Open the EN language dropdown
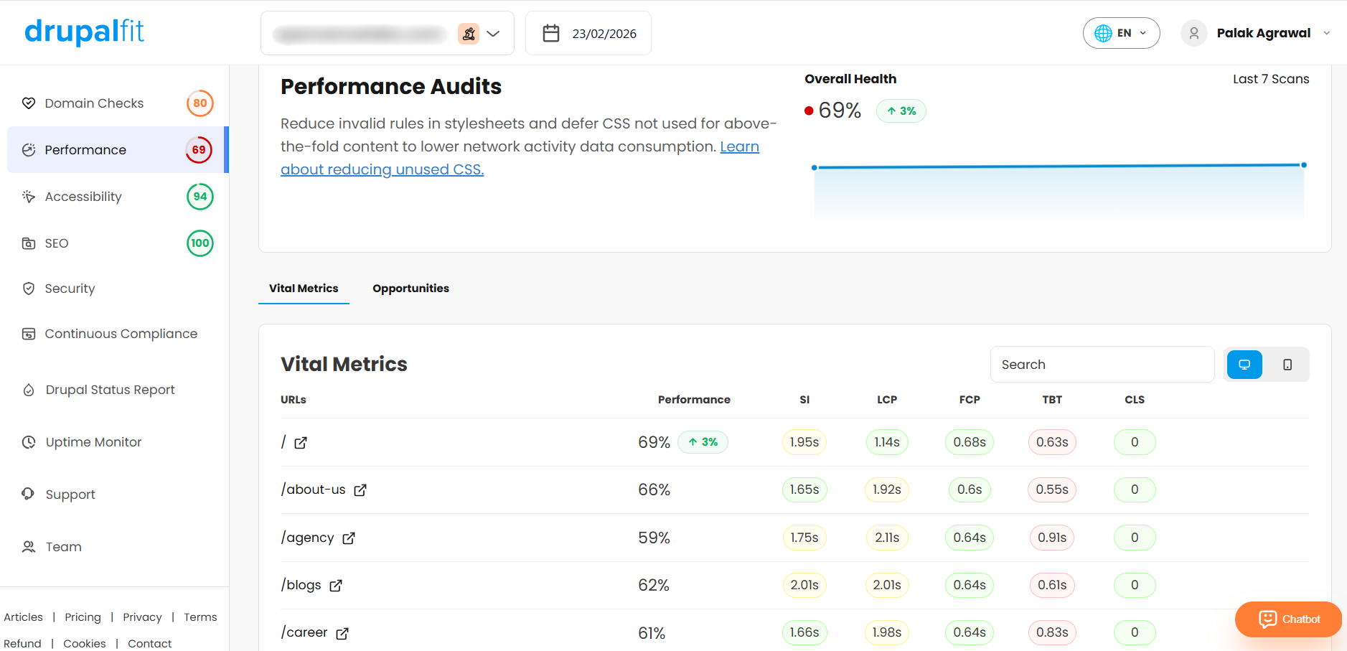The image size is (1347, 651). 1121,33
